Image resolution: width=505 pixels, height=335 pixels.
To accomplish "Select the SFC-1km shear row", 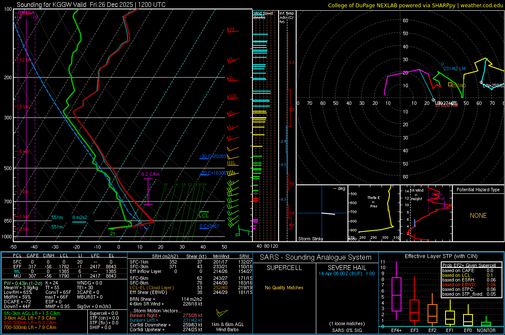I will 191,262.
